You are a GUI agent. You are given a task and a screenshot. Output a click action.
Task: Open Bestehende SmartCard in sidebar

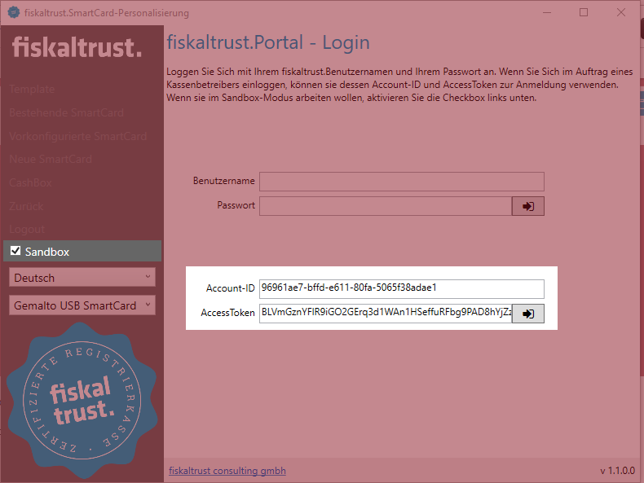pyautogui.click(x=67, y=113)
